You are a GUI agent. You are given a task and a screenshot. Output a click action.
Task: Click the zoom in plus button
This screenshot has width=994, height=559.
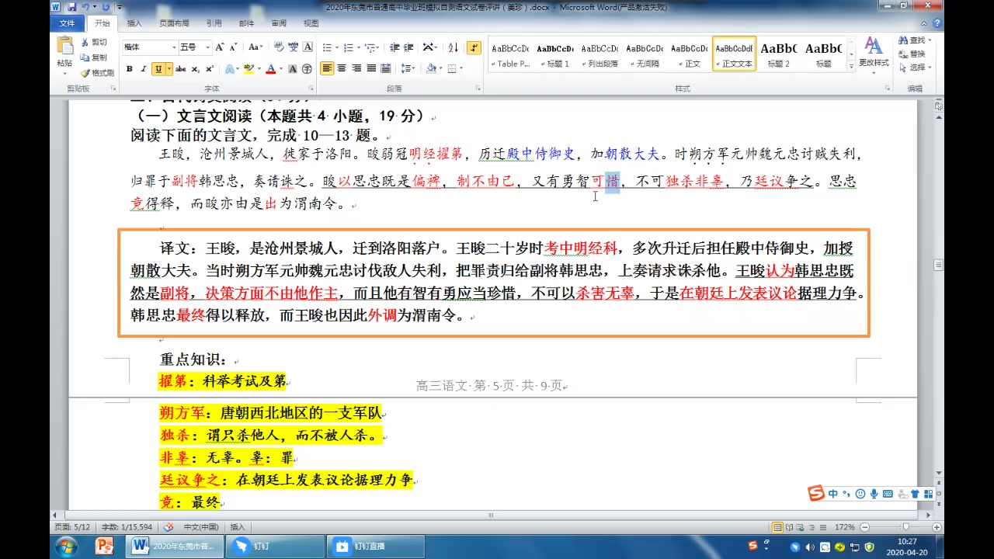tap(937, 527)
